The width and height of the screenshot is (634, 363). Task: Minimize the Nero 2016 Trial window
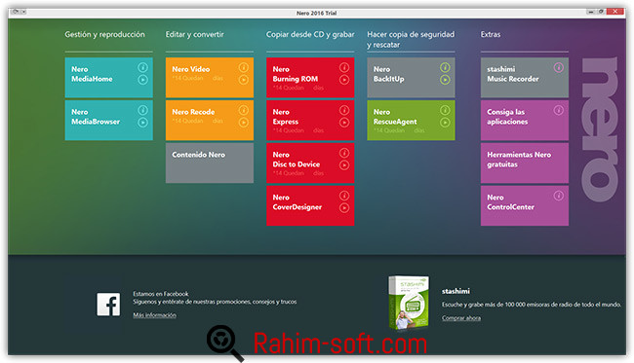pos(591,12)
